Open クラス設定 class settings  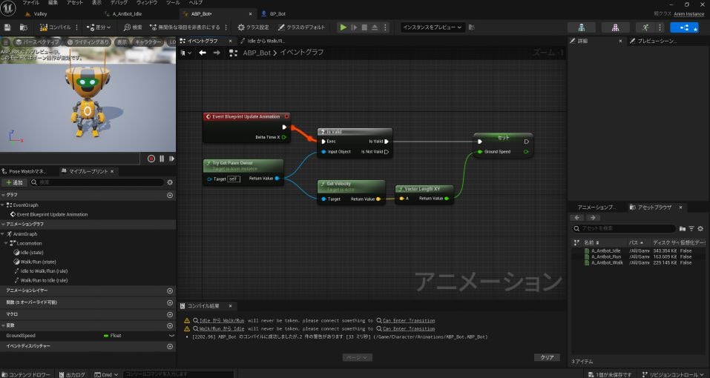253,27
